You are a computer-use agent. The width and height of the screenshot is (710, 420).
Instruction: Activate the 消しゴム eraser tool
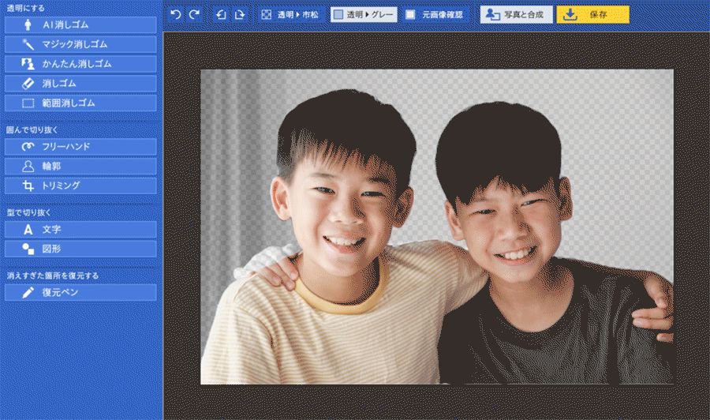[80, 83]
